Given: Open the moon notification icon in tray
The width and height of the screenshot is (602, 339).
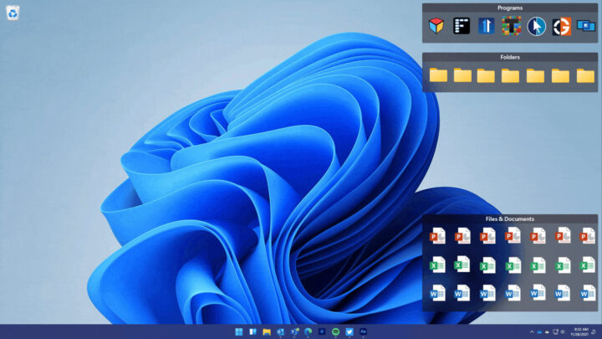Looking at the screenshot, I should click(x=594, y=331).
